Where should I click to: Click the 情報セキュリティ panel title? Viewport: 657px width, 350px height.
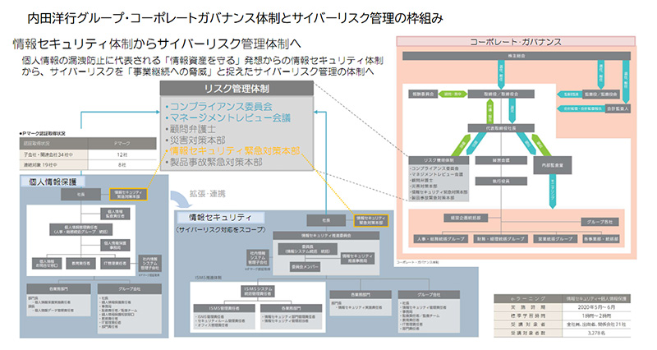click(220, 217)
